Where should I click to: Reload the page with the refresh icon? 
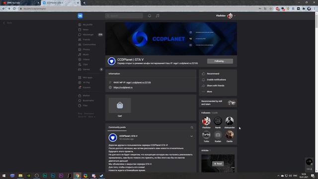pyautogui.click(x=14, y=9)
